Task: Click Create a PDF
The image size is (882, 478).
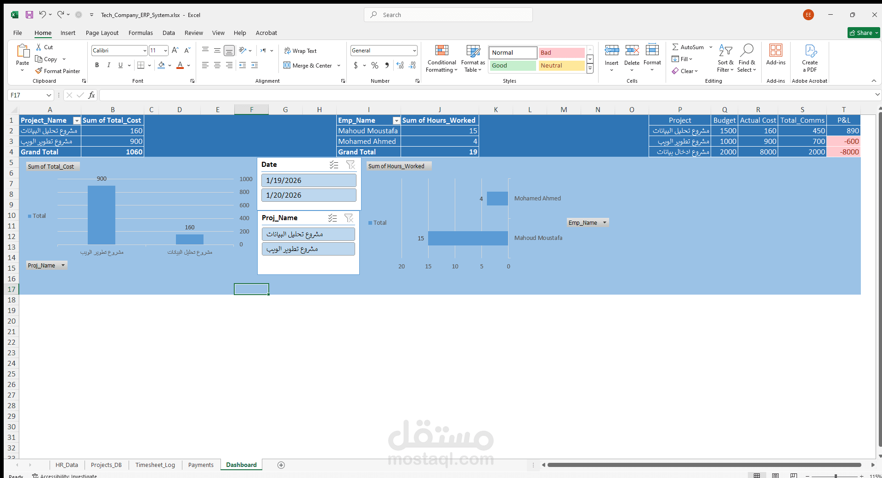Action: (810, 58)
